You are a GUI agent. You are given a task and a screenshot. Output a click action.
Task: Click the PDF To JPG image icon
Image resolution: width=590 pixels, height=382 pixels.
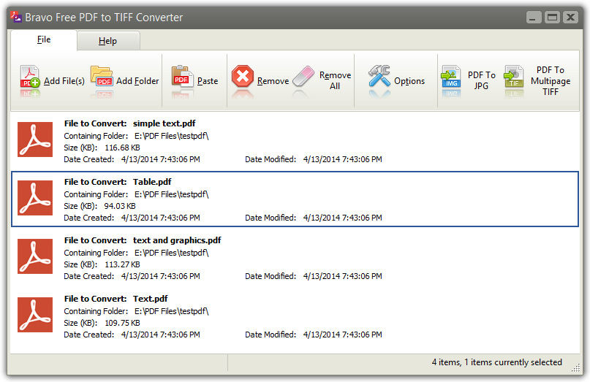(x=451, y=77)
